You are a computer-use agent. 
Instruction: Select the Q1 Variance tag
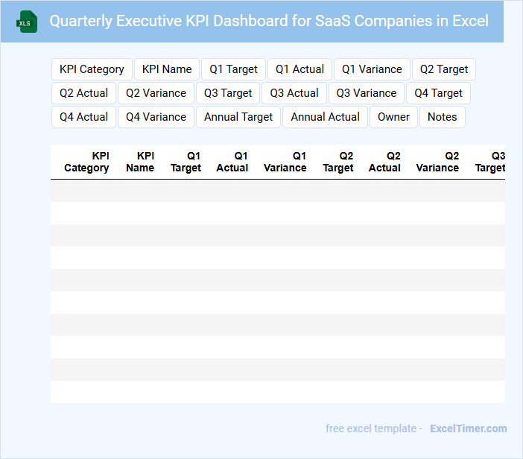(x=372, y=69)
